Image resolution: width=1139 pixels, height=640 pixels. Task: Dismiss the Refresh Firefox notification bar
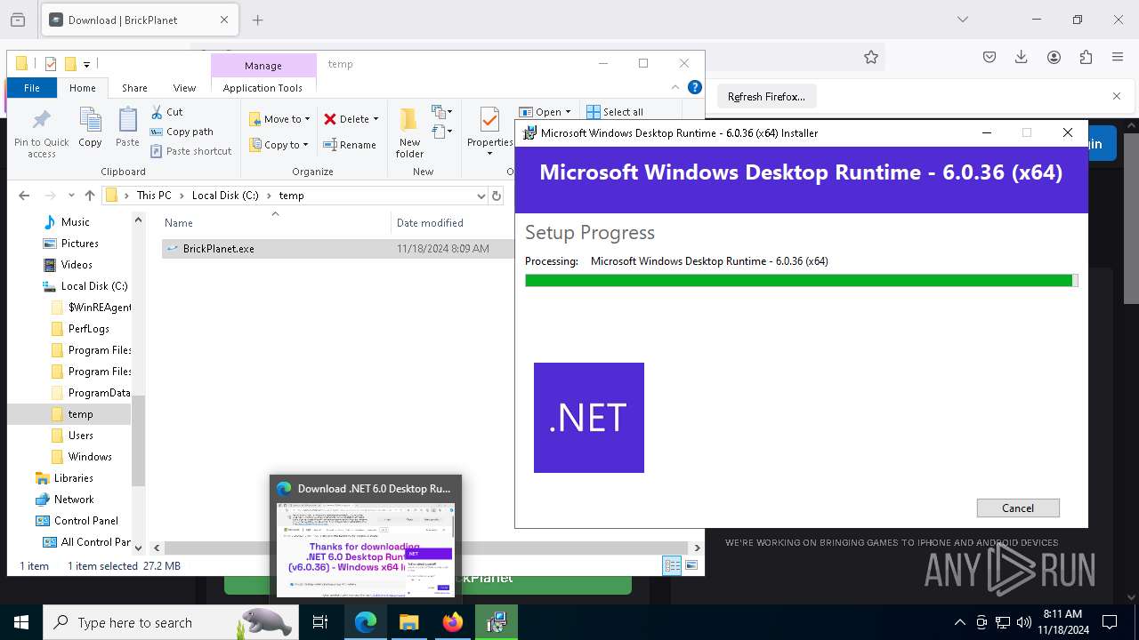pos(1117,96)
